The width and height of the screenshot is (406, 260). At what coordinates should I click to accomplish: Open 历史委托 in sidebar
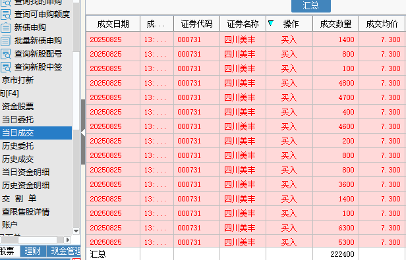(x=18, y=146)
